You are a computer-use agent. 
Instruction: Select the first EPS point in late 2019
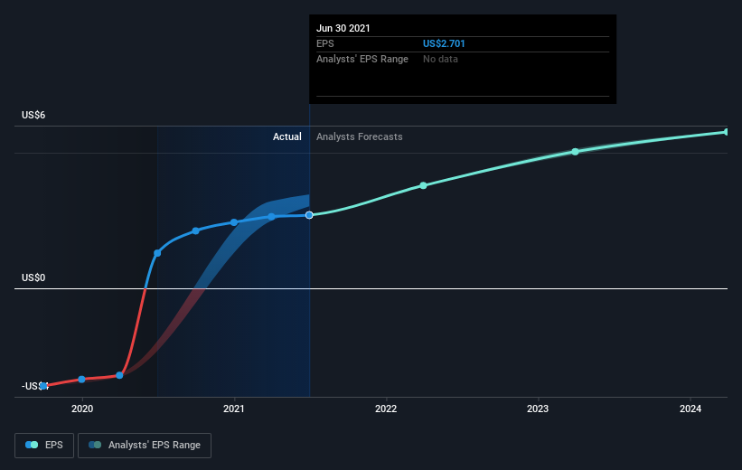pyautogui.click(x=43, y=386)
